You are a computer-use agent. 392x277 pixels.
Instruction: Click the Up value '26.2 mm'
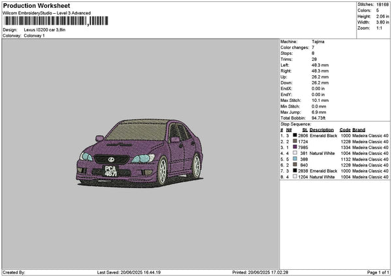[x=320, y=77]
